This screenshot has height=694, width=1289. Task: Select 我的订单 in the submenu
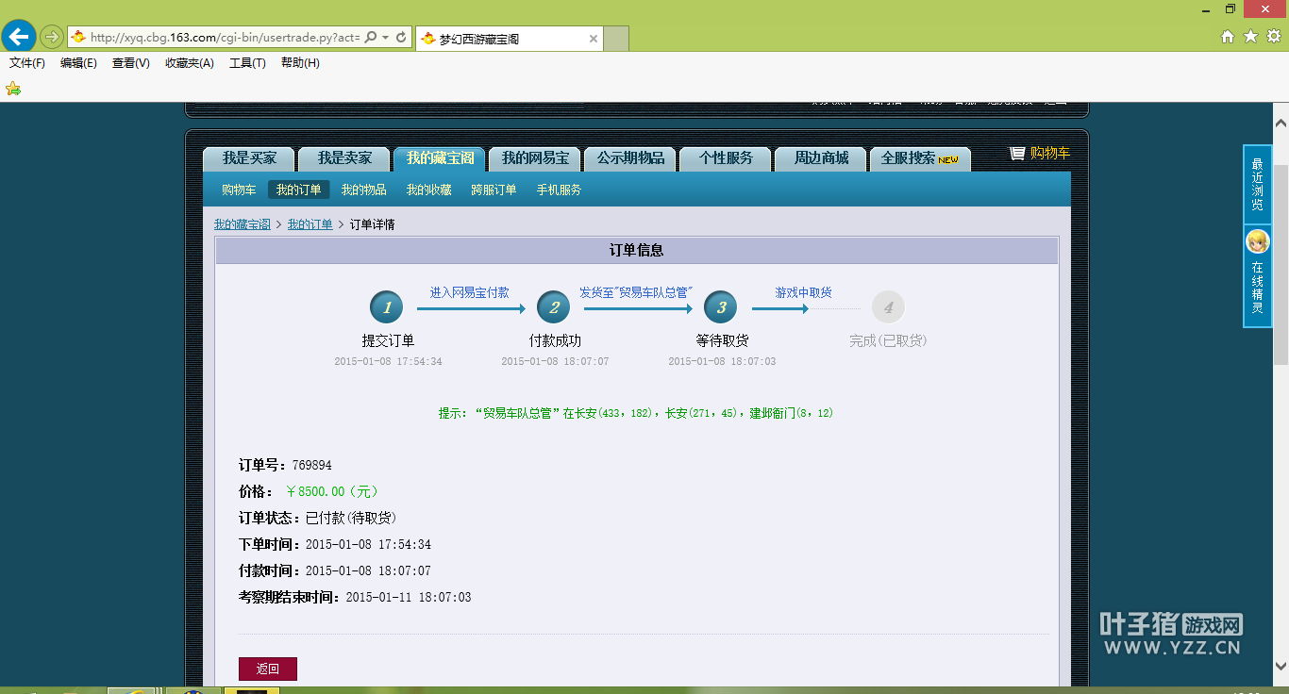coord(298,190)
